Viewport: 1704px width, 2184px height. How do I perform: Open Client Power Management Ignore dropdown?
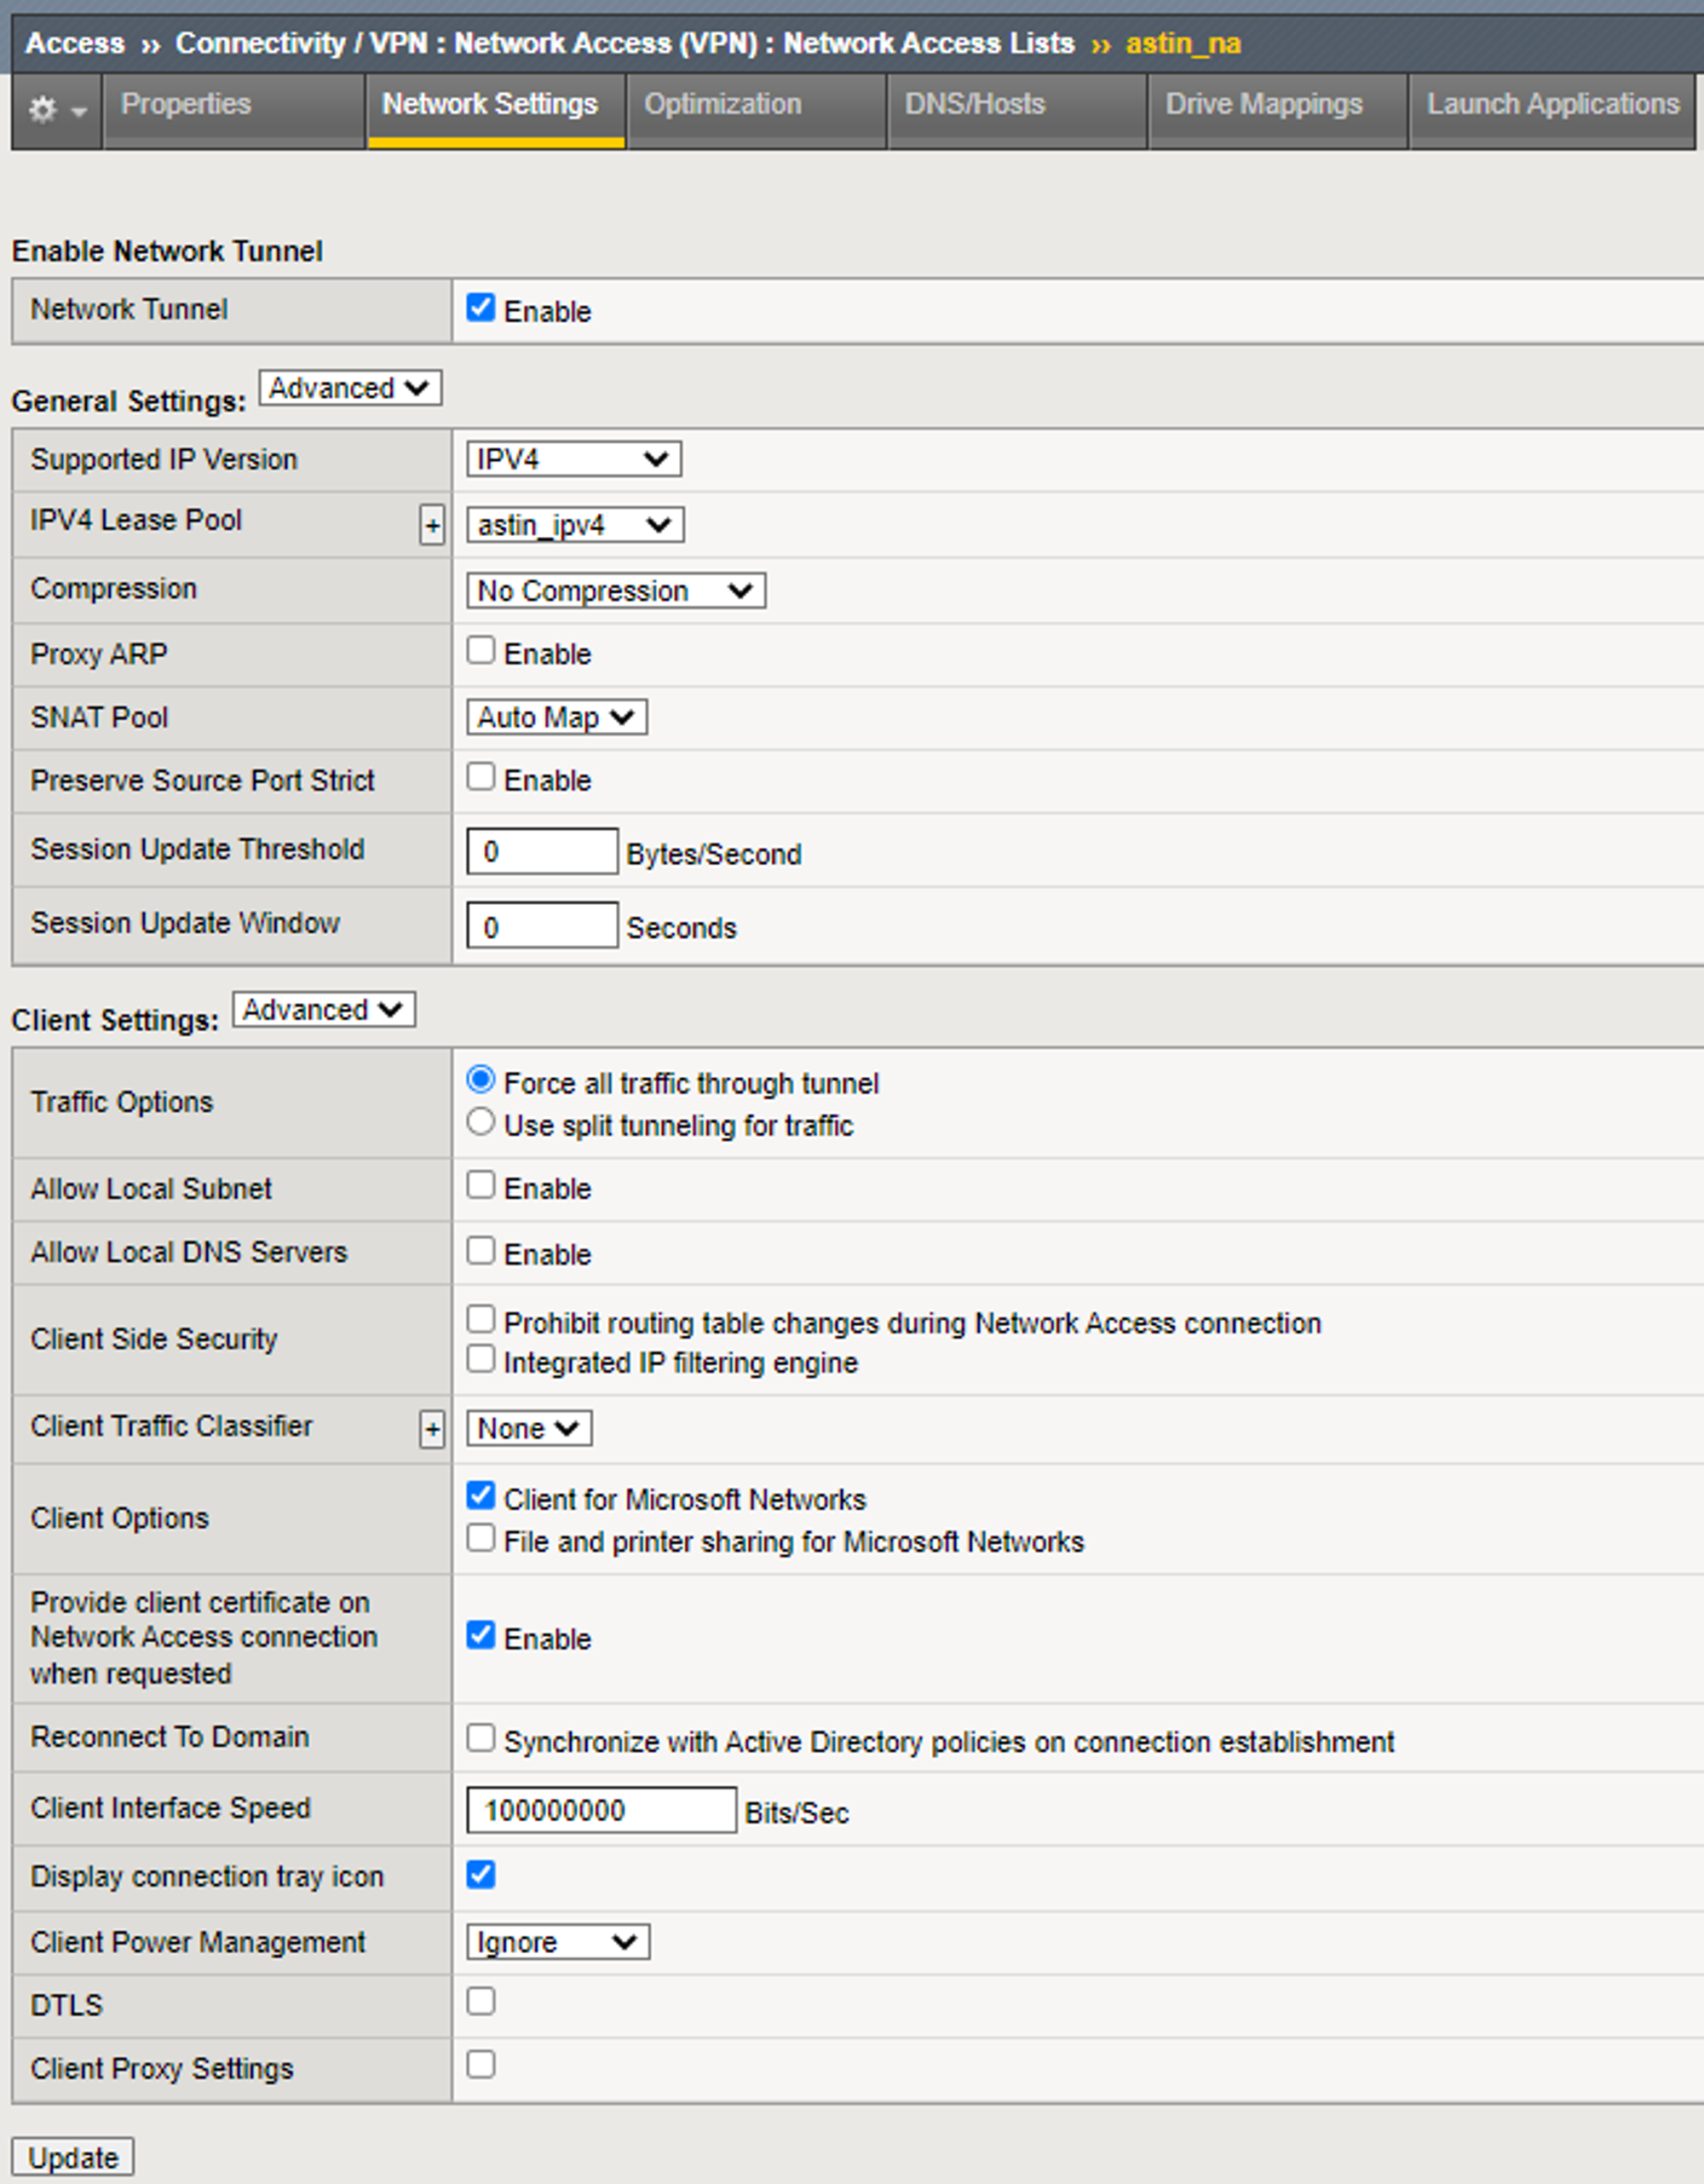pyautogui.click(x=558, y=1942)
